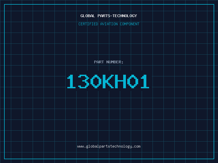Open the www.globalpartstechnology.com link
Viewport: 218px width, 163px height.
pyautogui.click(x=109, y=146)
